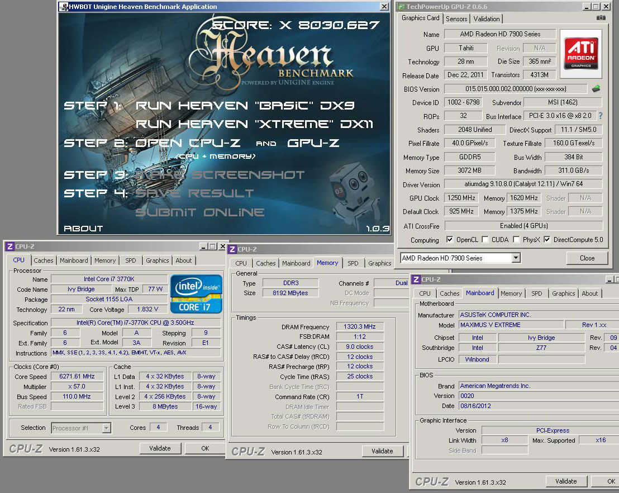The height and width of the screenshot is (493, 619).
Task: Click the green BIOS save chip icon
Action: coord(596,89)
